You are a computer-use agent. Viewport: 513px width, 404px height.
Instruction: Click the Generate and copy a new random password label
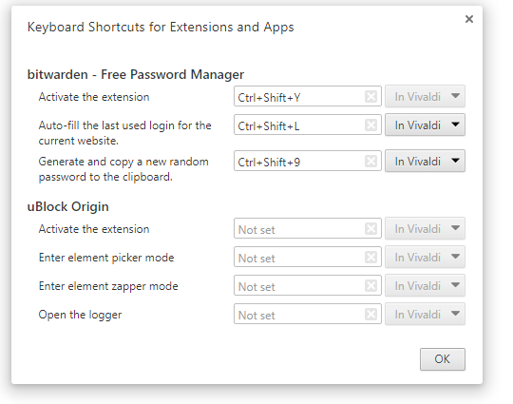pyautogui.click(x=123, y=169)
